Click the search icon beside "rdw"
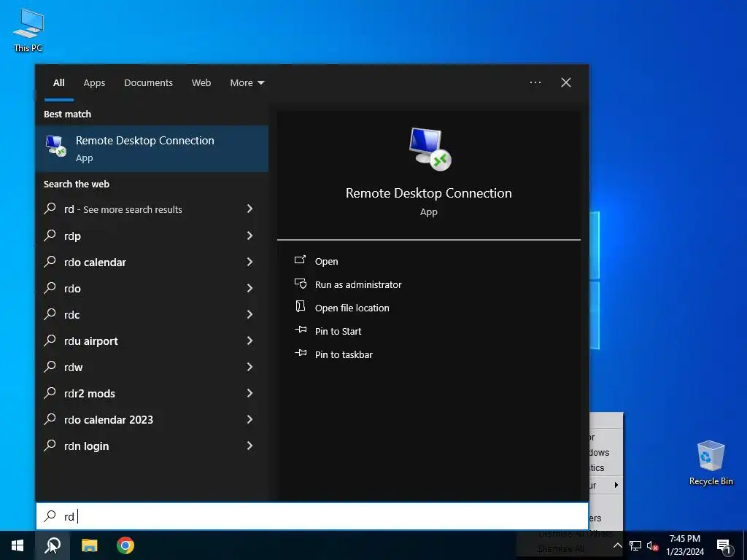The width and height of the screenshot is (747, 560). [50, 366]
